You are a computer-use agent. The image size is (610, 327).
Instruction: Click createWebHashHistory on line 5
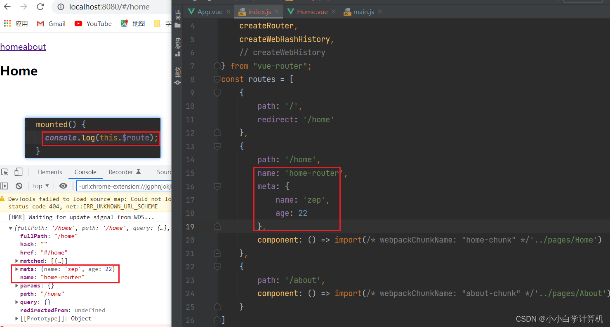click(x=285, y=39)
